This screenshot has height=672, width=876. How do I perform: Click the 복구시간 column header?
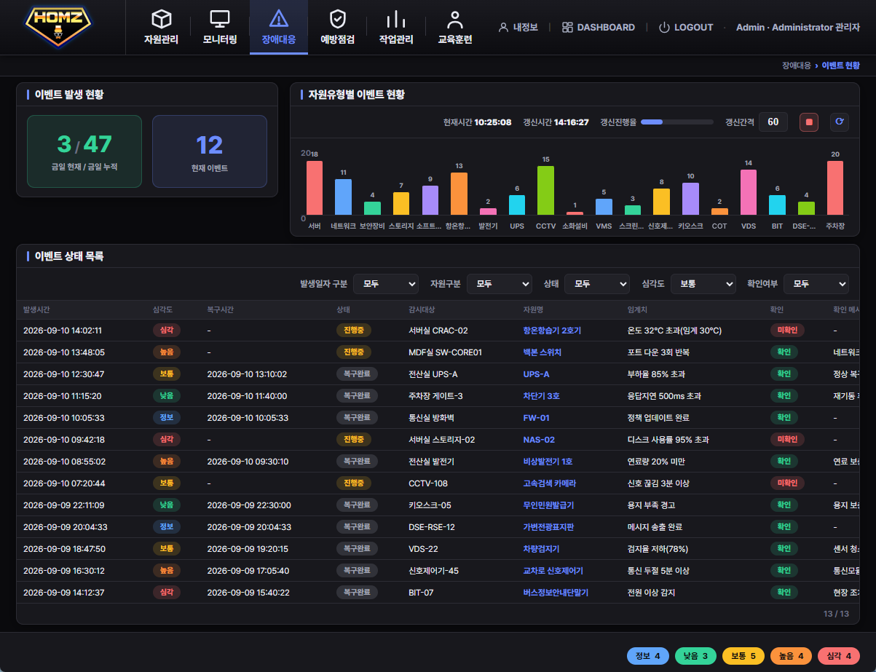220,309
